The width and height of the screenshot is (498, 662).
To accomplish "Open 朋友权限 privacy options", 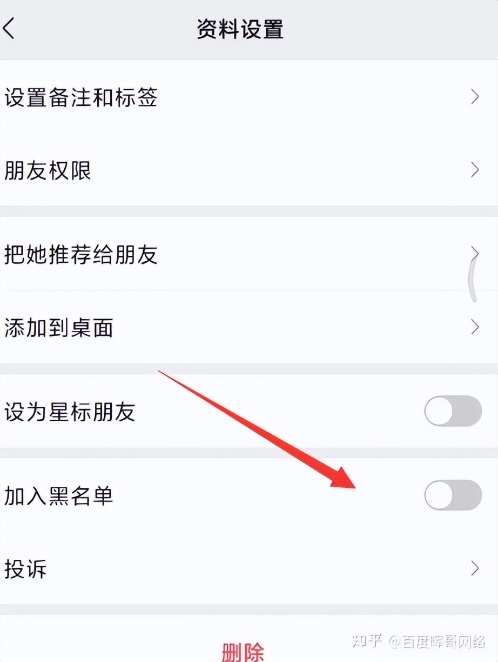I will pyautogui.click(x=249, y=170).
